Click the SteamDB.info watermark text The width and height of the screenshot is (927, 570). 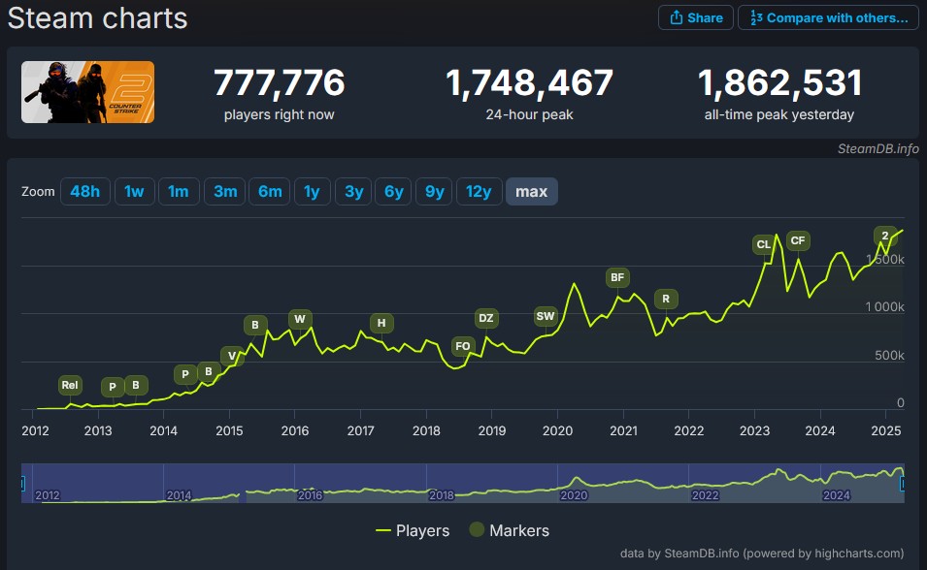click(877, 149)
